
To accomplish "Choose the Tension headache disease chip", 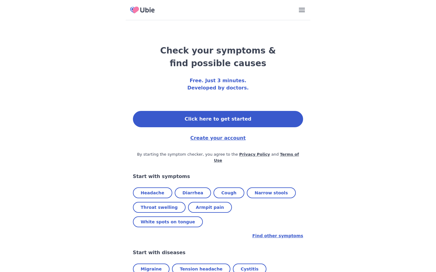I will (201, 269).
